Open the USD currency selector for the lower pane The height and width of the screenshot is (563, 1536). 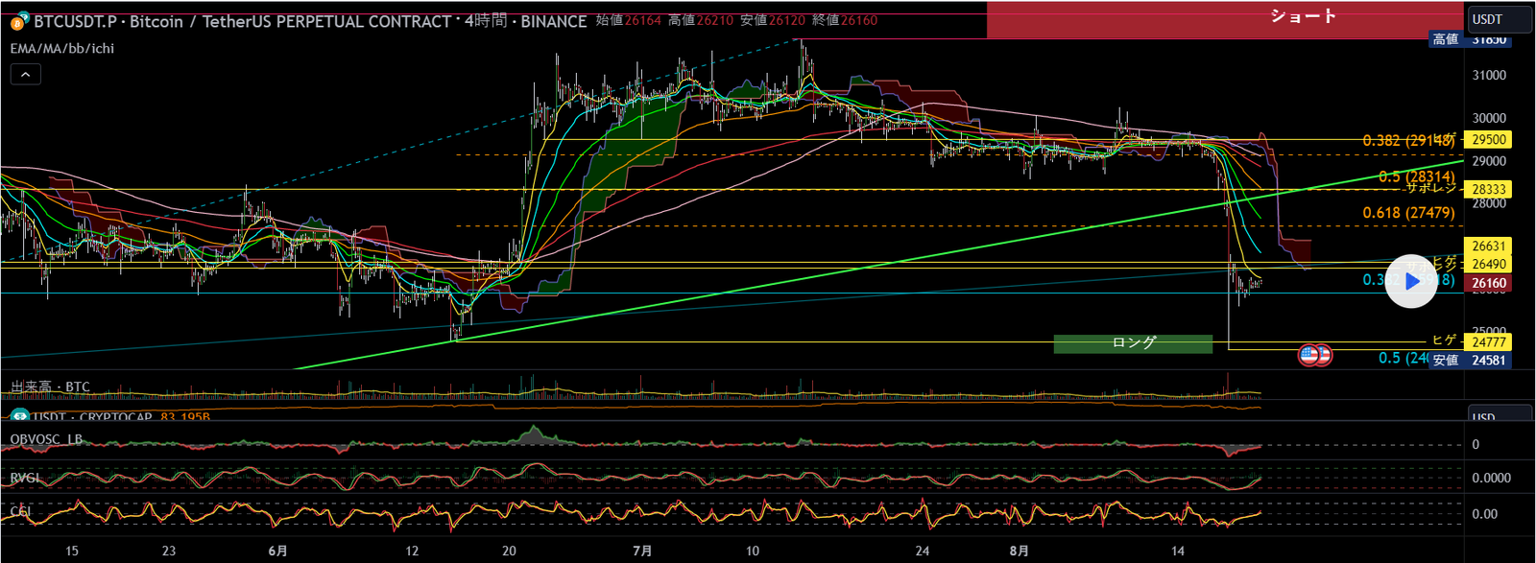tap(1498, 417)
